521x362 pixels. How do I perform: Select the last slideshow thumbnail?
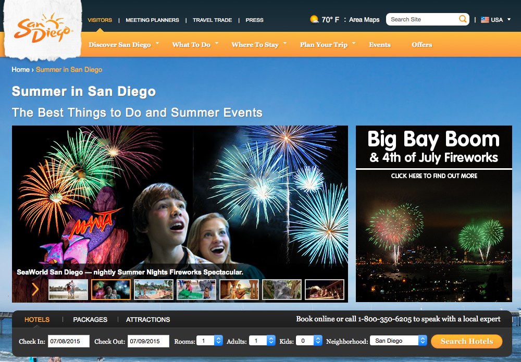click(x=324, y=289)
